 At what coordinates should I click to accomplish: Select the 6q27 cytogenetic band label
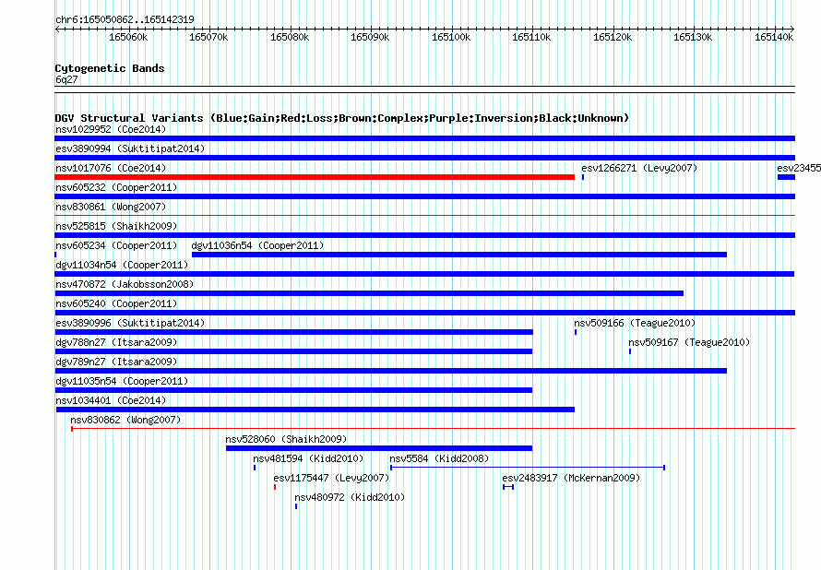[66, 79]
